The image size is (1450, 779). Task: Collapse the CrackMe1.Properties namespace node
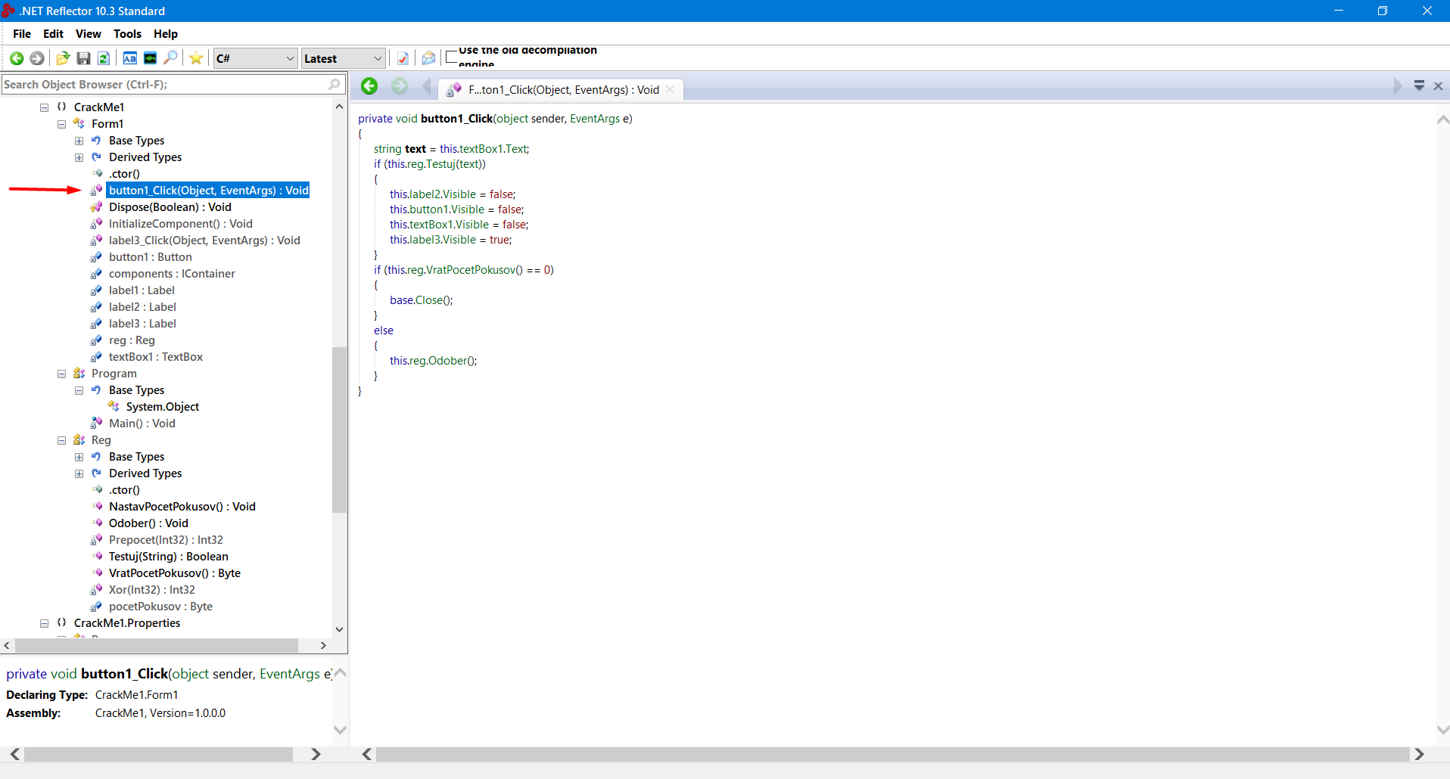(44, 623)
